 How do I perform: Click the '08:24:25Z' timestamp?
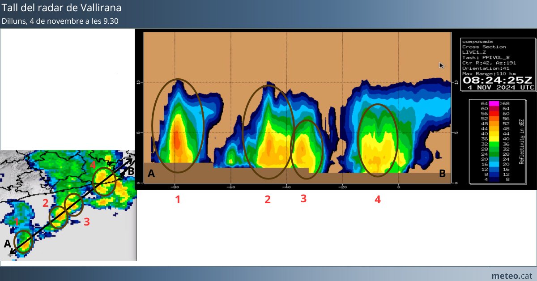[497, 80]
